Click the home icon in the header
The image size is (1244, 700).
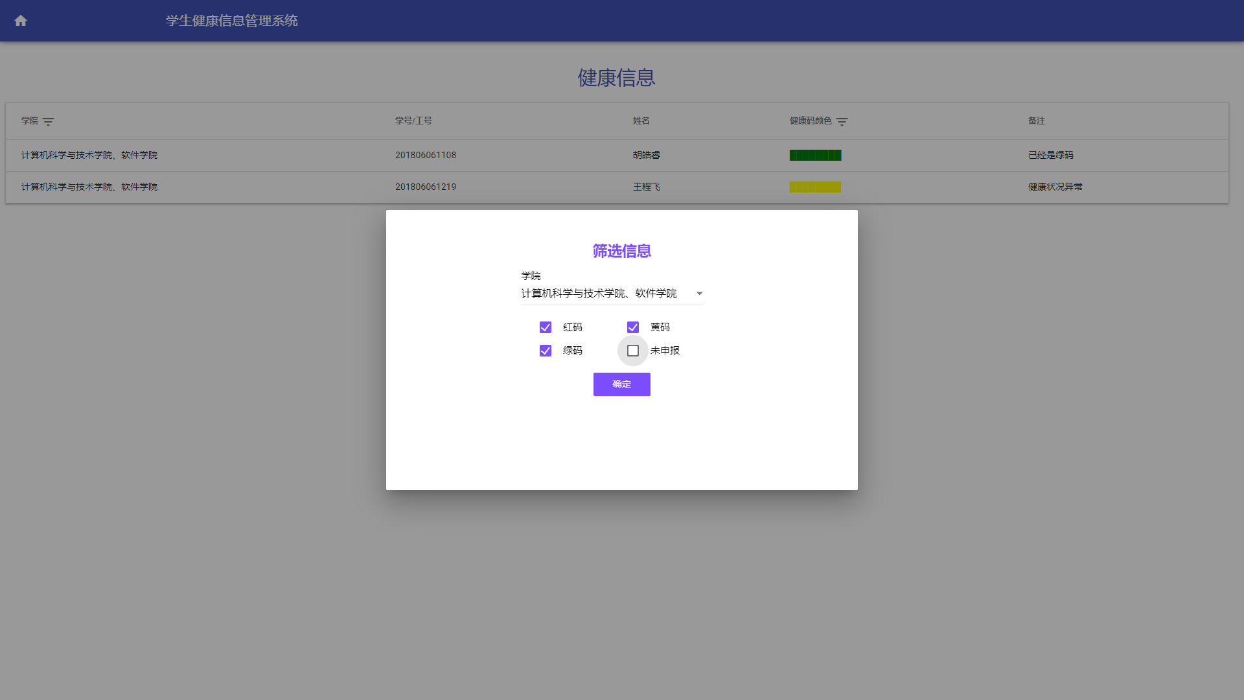pyautogui.click(x=21, y=21)
